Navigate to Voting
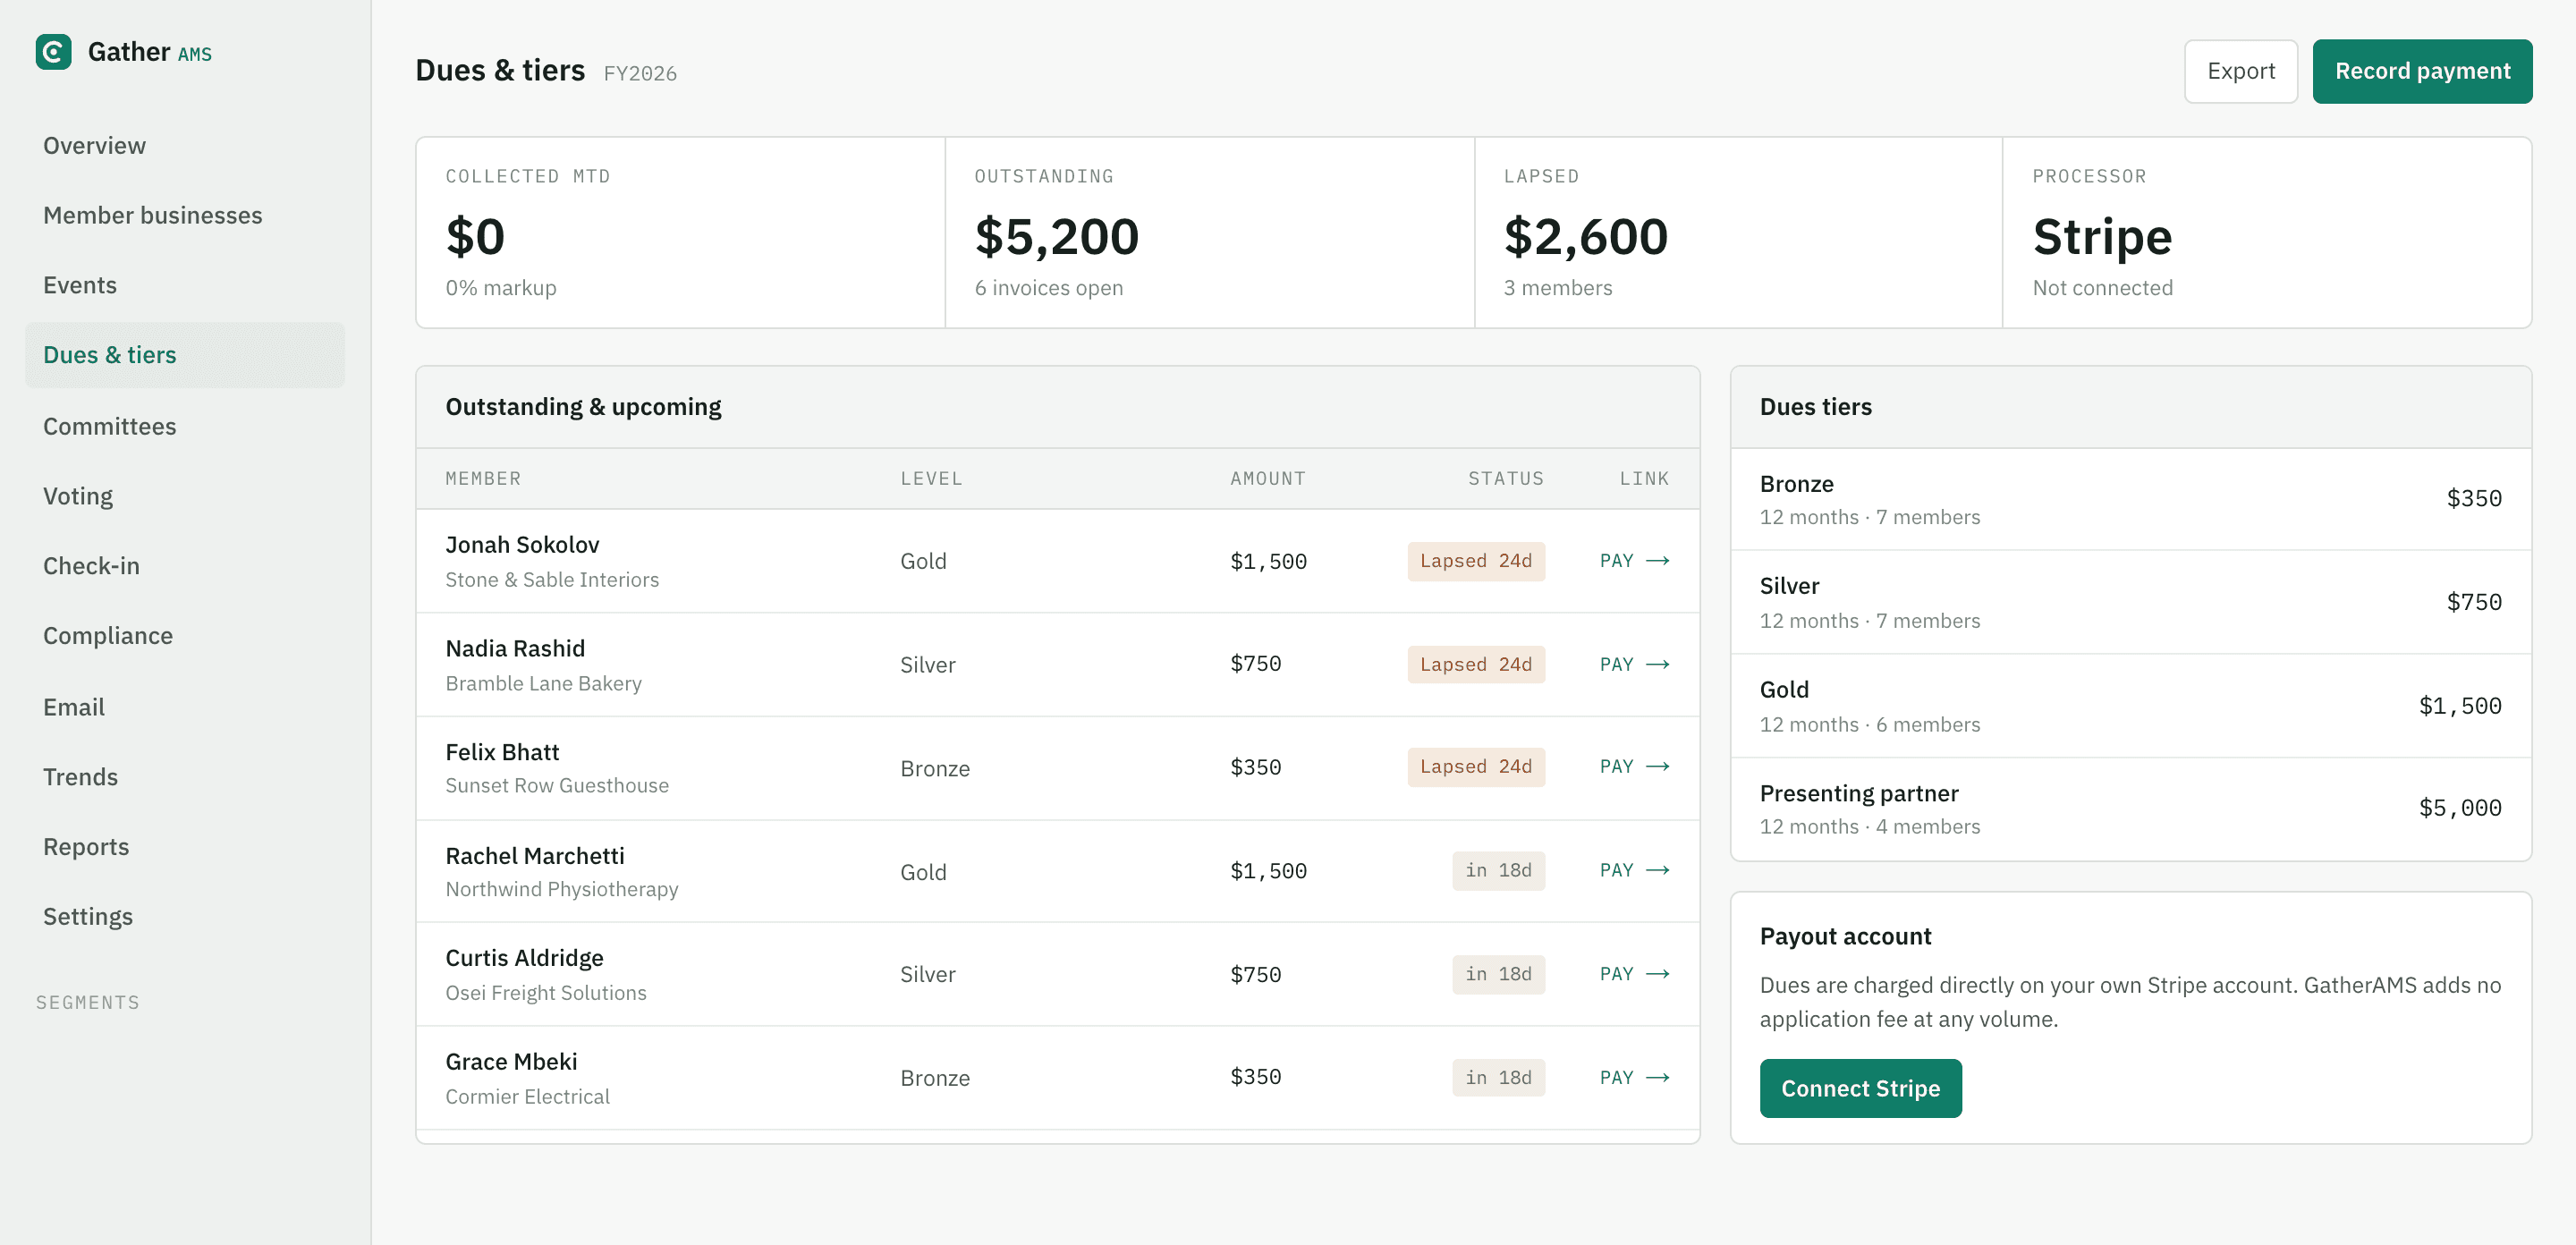This screenshot has width=2576, height=1245. [184, 497]
